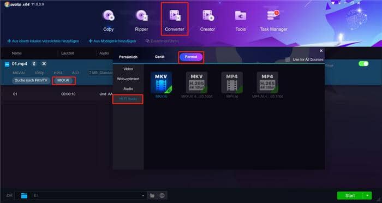This screenshot has height=203, width=382.
Task: Switch to the Persönlich tab
Action: point(128,57)
